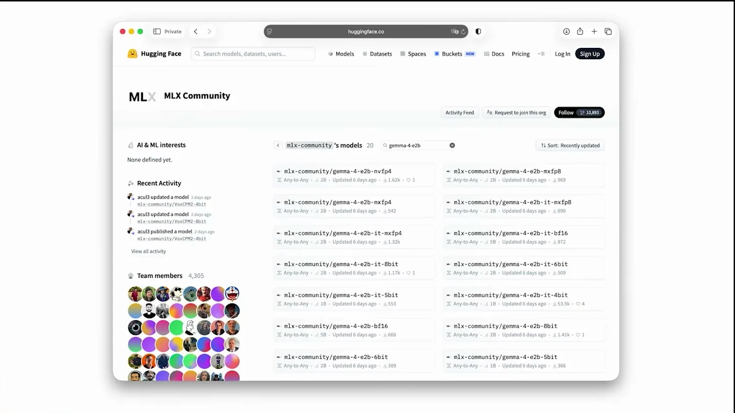Click the MLX organization logo

142,96
